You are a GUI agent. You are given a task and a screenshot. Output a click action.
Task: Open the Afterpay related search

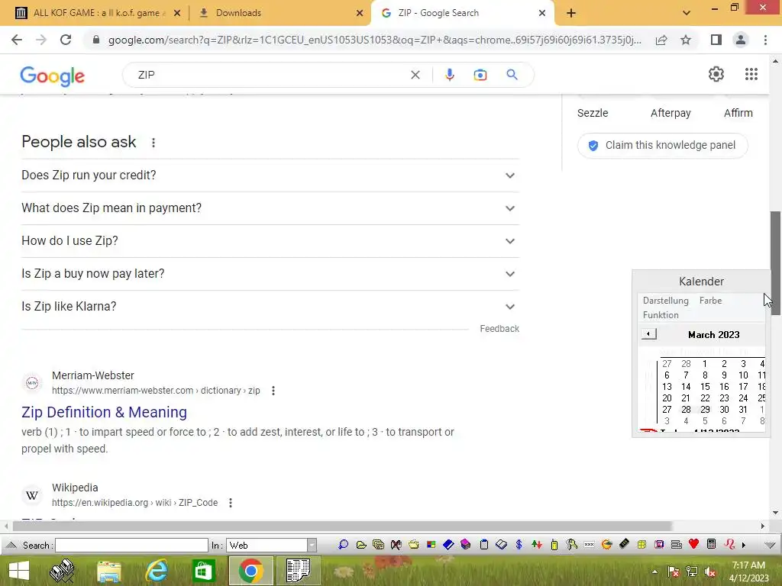click(671, 113)
